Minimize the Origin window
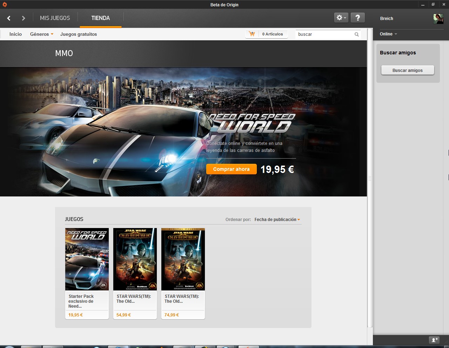This screenshot has width=449, height=348. pyautogui.click(x=423, y=5)
